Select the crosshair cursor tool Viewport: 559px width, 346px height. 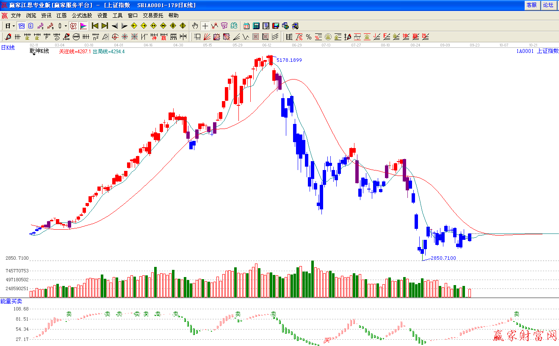coord(205,26)
